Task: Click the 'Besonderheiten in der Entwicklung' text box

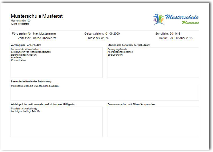Action: pyautogui.click(x=105, y=92)
